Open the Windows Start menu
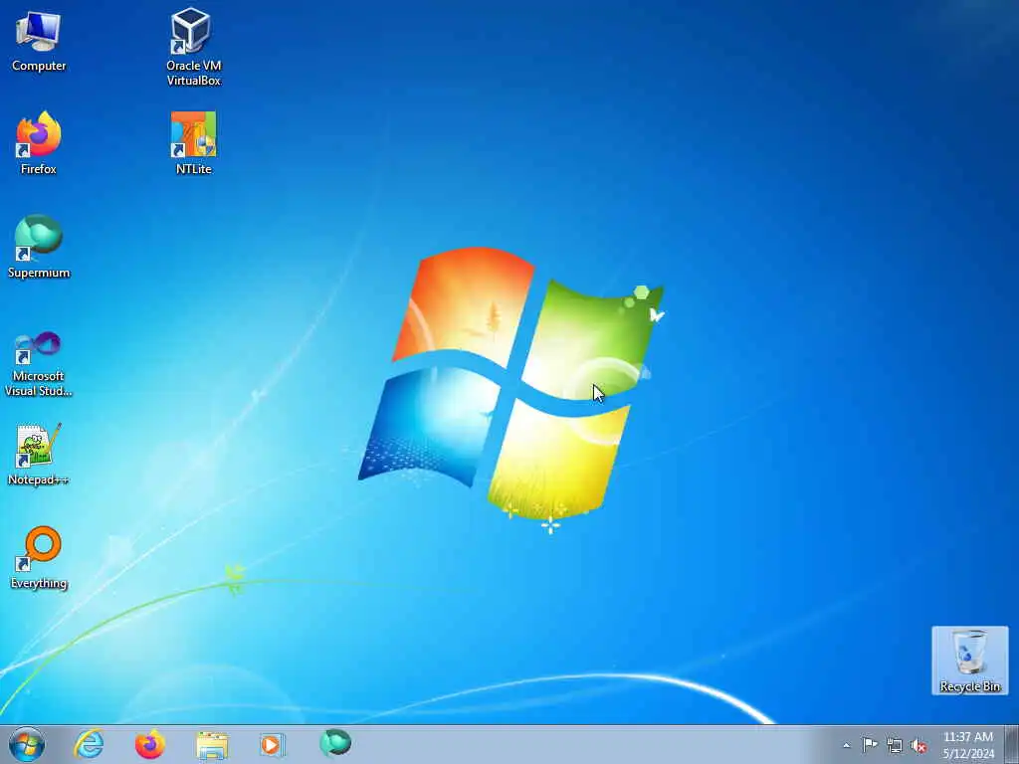This screenshot has height=764, width=1019. coord(27,744)
